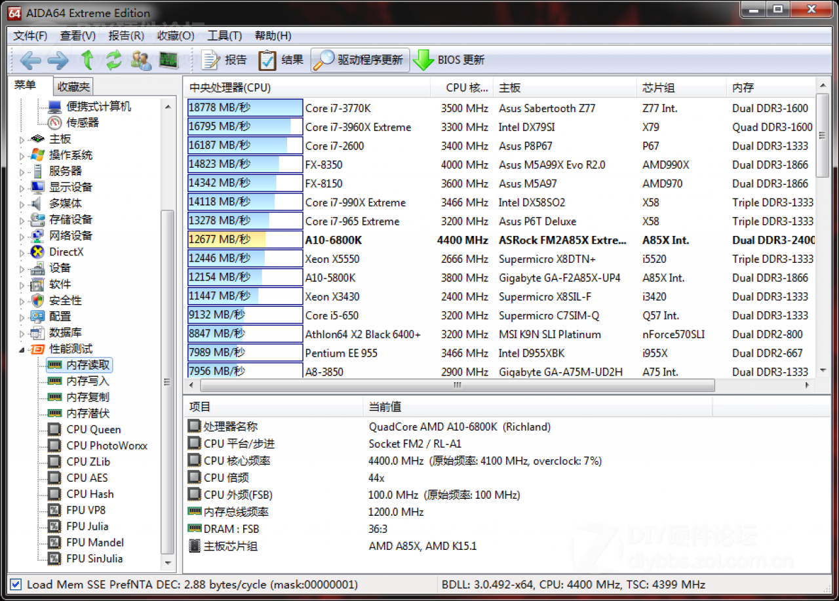Viewport: 839px width, 601px height.
Task: Click the results list vertical scrollbar down arrow
Action: coord(823,370)
